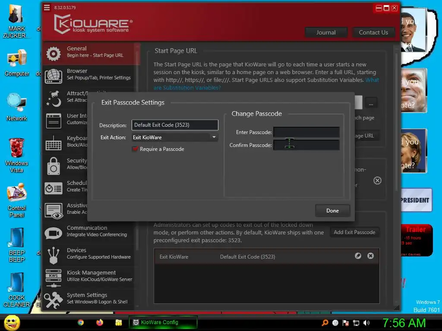Switch to Browser settings section
This screenshot has width=442, height=331.
tap(90, 76)
